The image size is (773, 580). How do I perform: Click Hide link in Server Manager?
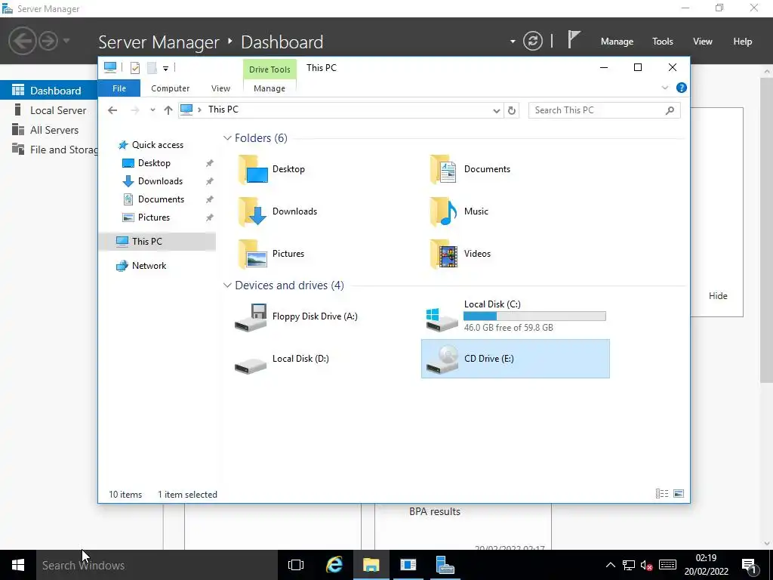(x=718, y=296)
